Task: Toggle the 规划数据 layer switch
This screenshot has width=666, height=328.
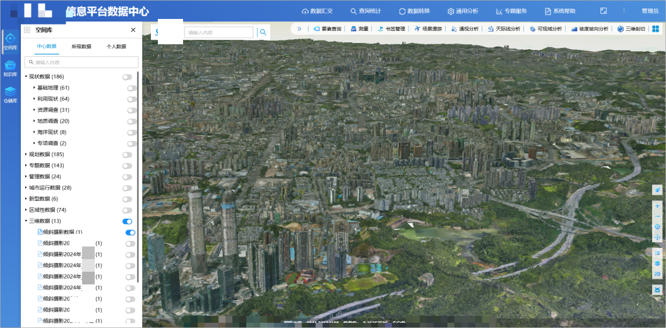Action: pos(127,155)
